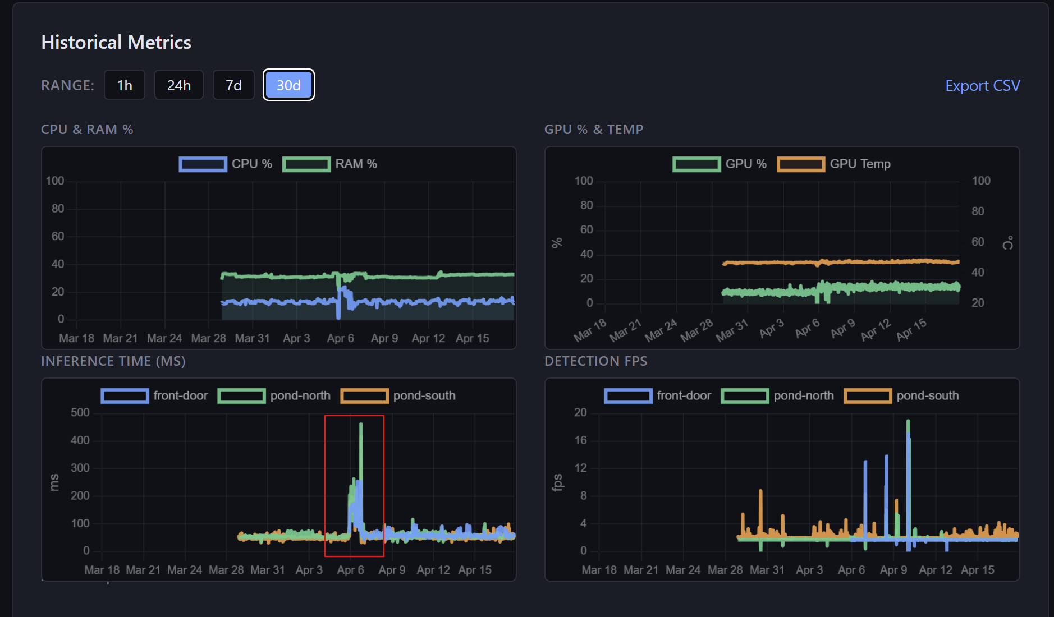
Task: Toggle the RAM % series via its legend
Action: (x=306, y=164)
